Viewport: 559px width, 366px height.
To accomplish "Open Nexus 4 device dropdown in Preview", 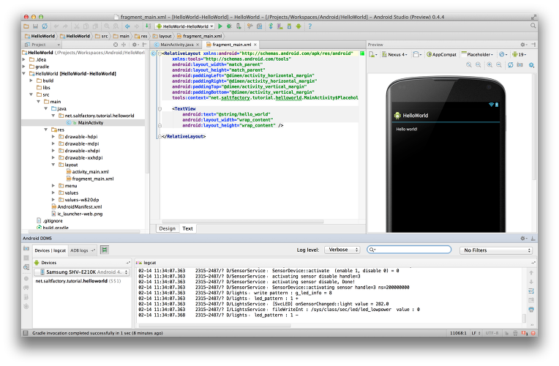I will coord(394,55).
